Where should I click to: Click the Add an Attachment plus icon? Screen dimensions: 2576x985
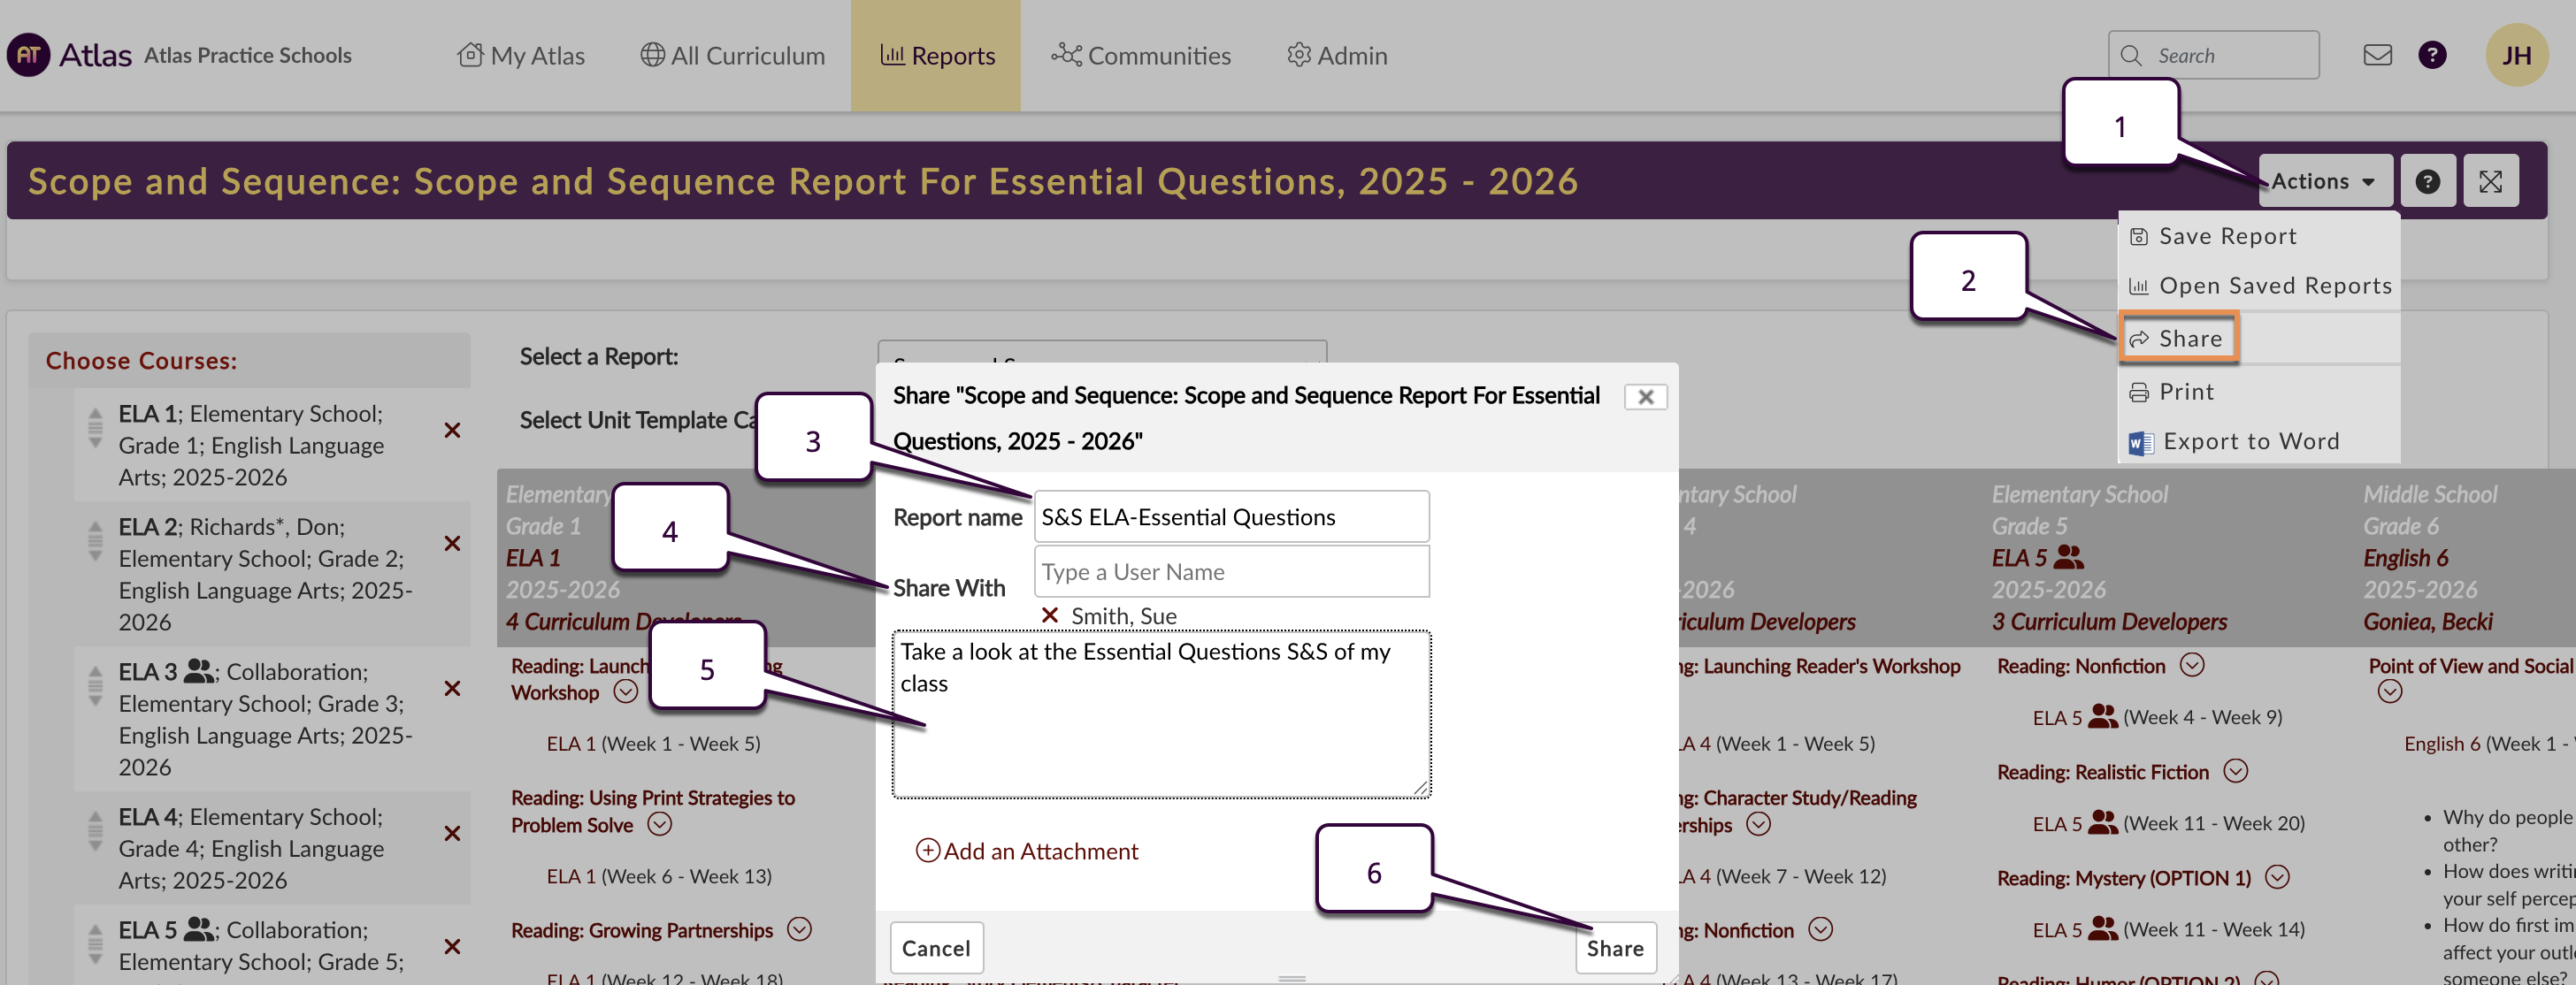tap(927, 850)
